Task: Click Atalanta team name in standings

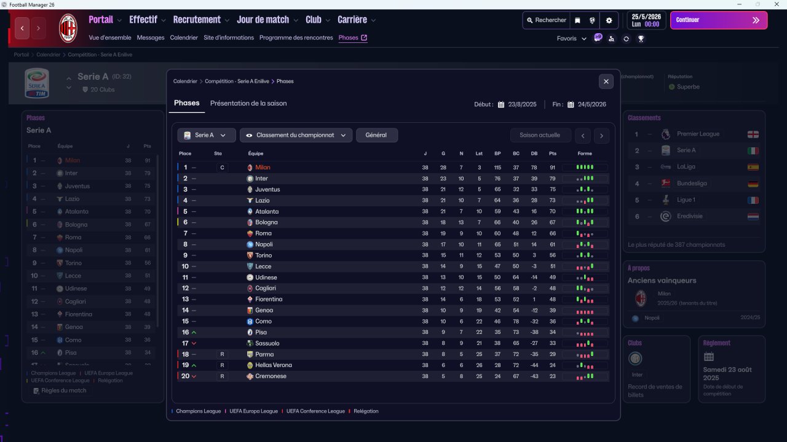Action: tap(267, 212)
